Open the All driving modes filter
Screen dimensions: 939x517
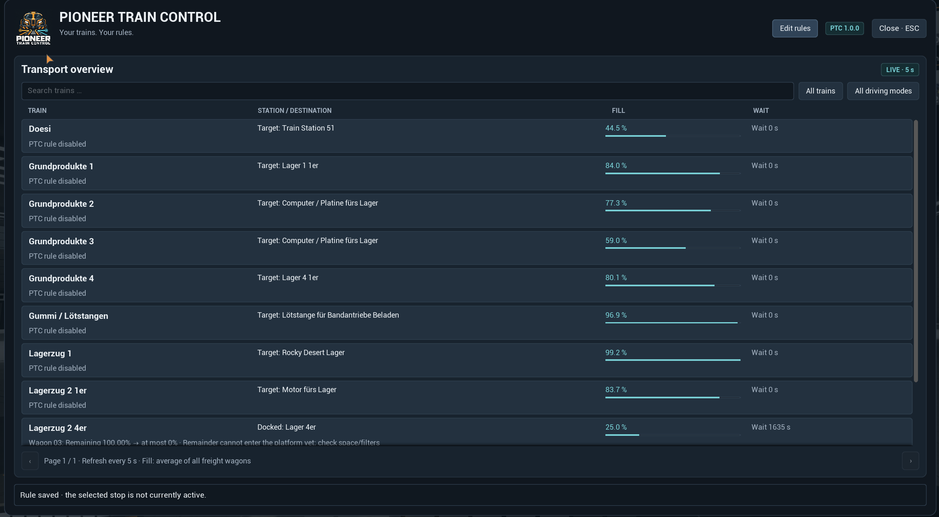pyautogui.click(x=883, y=91)
